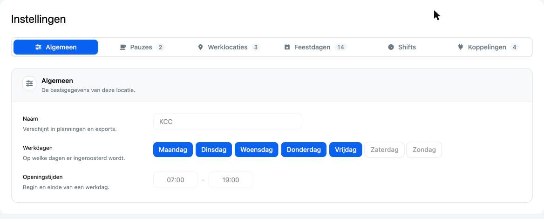Select the Shifts tab
The width and height of the screenshot is (544, 219).
pos(401,47)
